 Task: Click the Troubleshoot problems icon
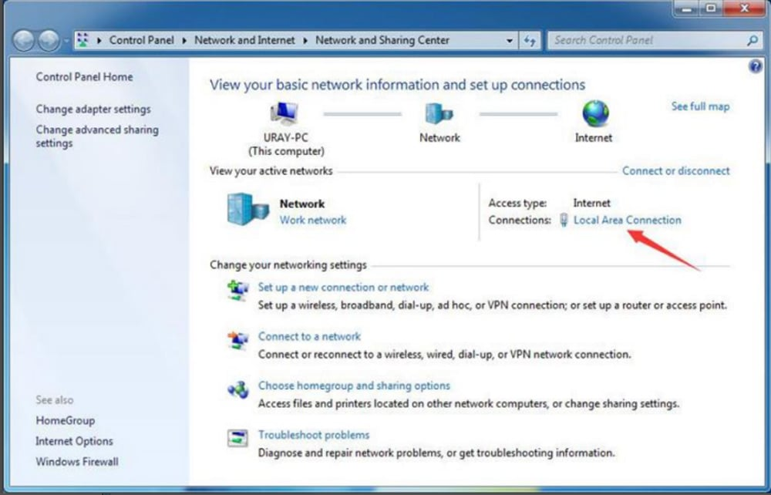tap(237, 438)
